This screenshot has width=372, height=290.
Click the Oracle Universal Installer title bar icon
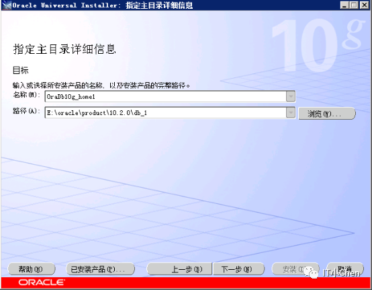pos(7,5)
